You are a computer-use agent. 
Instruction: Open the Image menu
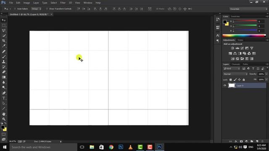26,3
